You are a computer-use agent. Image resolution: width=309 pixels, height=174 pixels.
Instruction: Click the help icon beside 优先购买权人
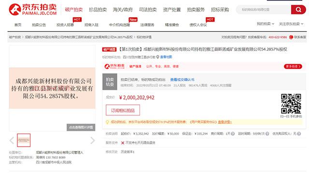pos(299,134)
